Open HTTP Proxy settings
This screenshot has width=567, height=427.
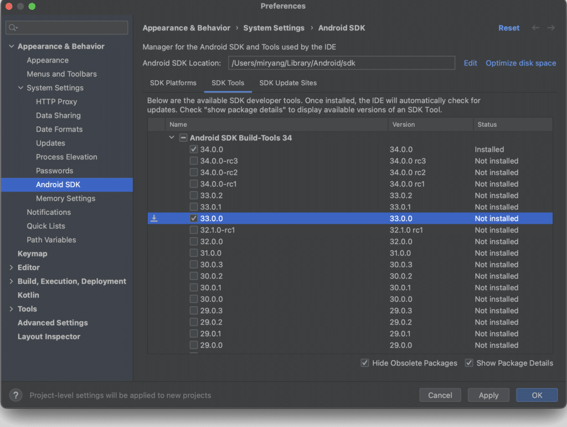(56, 101)
